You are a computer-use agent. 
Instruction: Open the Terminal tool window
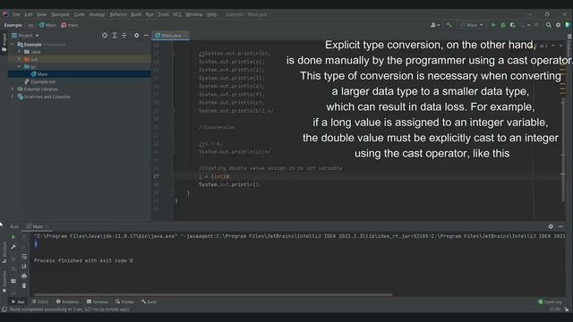tap(98, 302)
